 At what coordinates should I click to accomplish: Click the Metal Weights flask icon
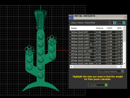coord(71,17)
